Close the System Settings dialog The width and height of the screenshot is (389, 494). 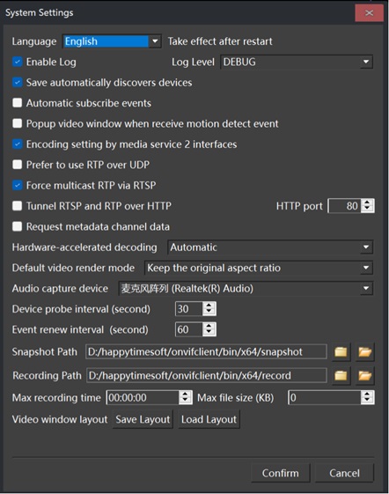[x=369, y=13]
